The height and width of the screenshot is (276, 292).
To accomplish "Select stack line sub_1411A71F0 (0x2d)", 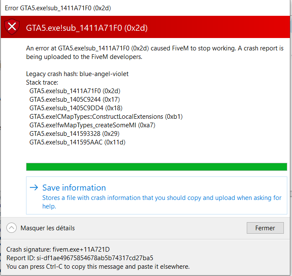I will click(75, 91).
